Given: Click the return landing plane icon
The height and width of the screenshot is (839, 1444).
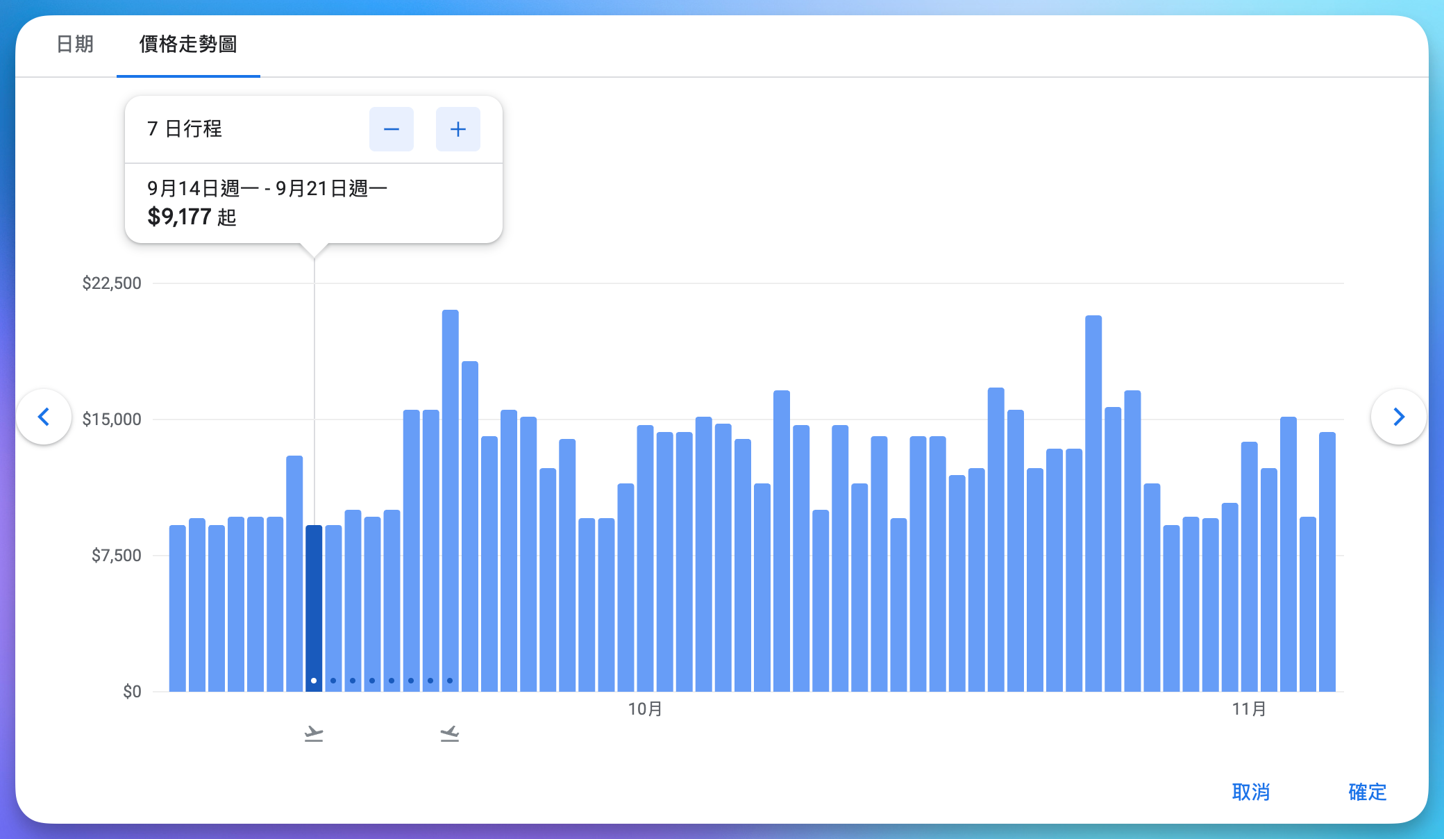Looking at the screenshot, I should (450, 733).
